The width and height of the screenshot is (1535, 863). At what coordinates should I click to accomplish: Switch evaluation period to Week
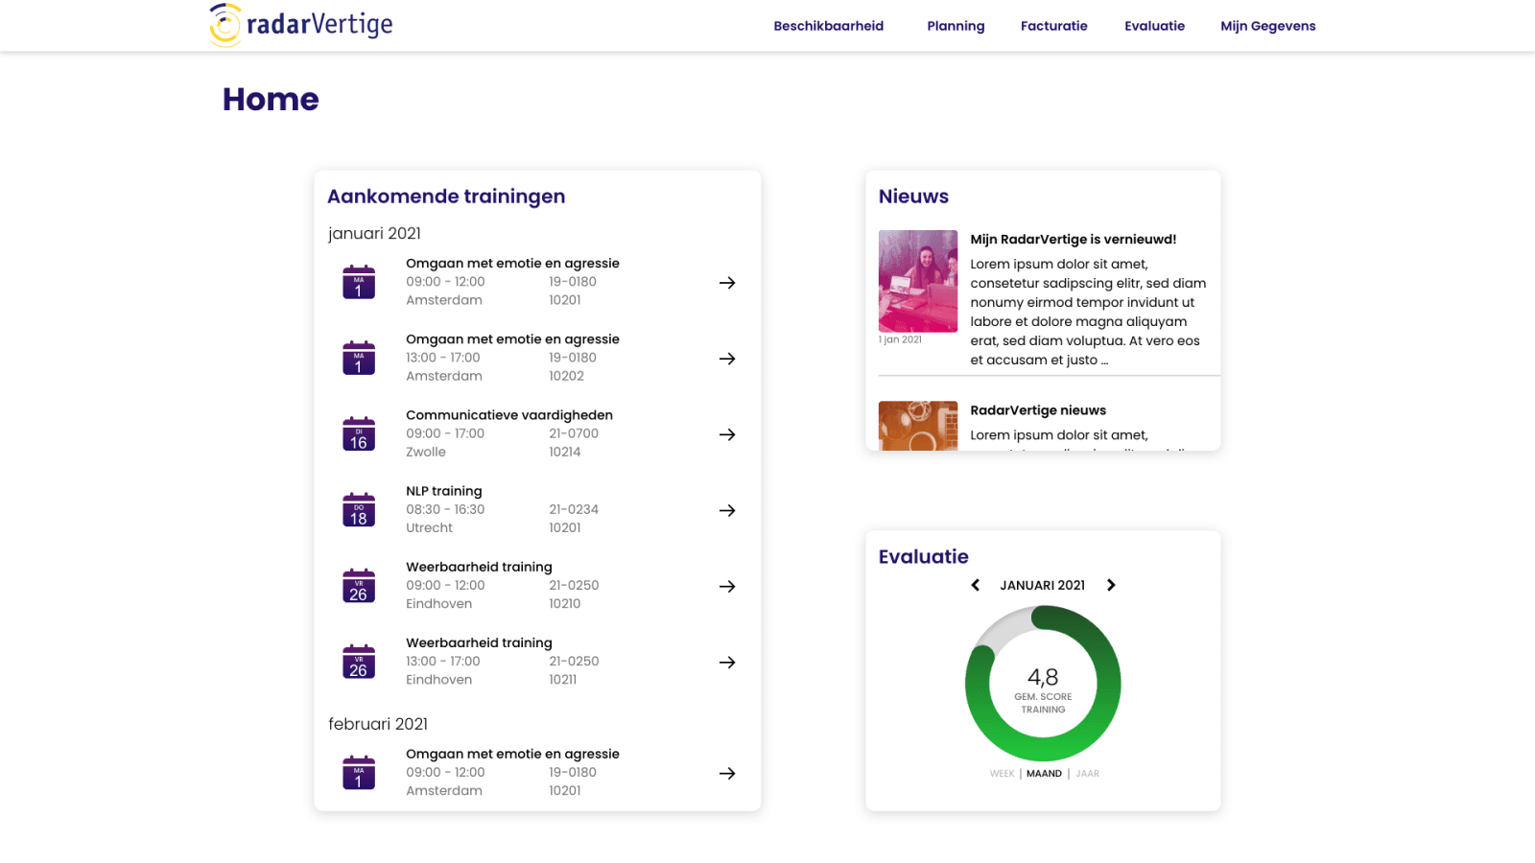pyautogui.click(x=1002, y=774)
